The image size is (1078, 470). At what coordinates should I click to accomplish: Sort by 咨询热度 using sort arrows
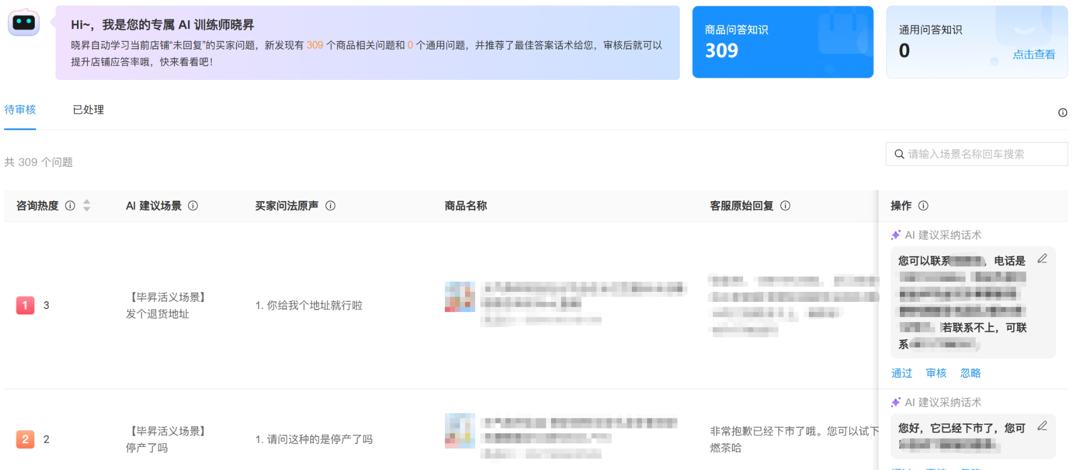pyautogui.click(x=87, y=205)
